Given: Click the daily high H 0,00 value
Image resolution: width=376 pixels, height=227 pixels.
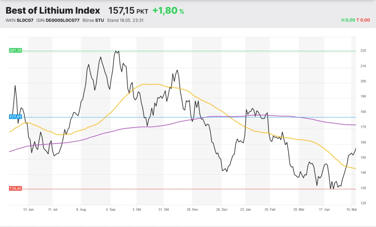Looking at the screenshot, I should coord(348,20).
